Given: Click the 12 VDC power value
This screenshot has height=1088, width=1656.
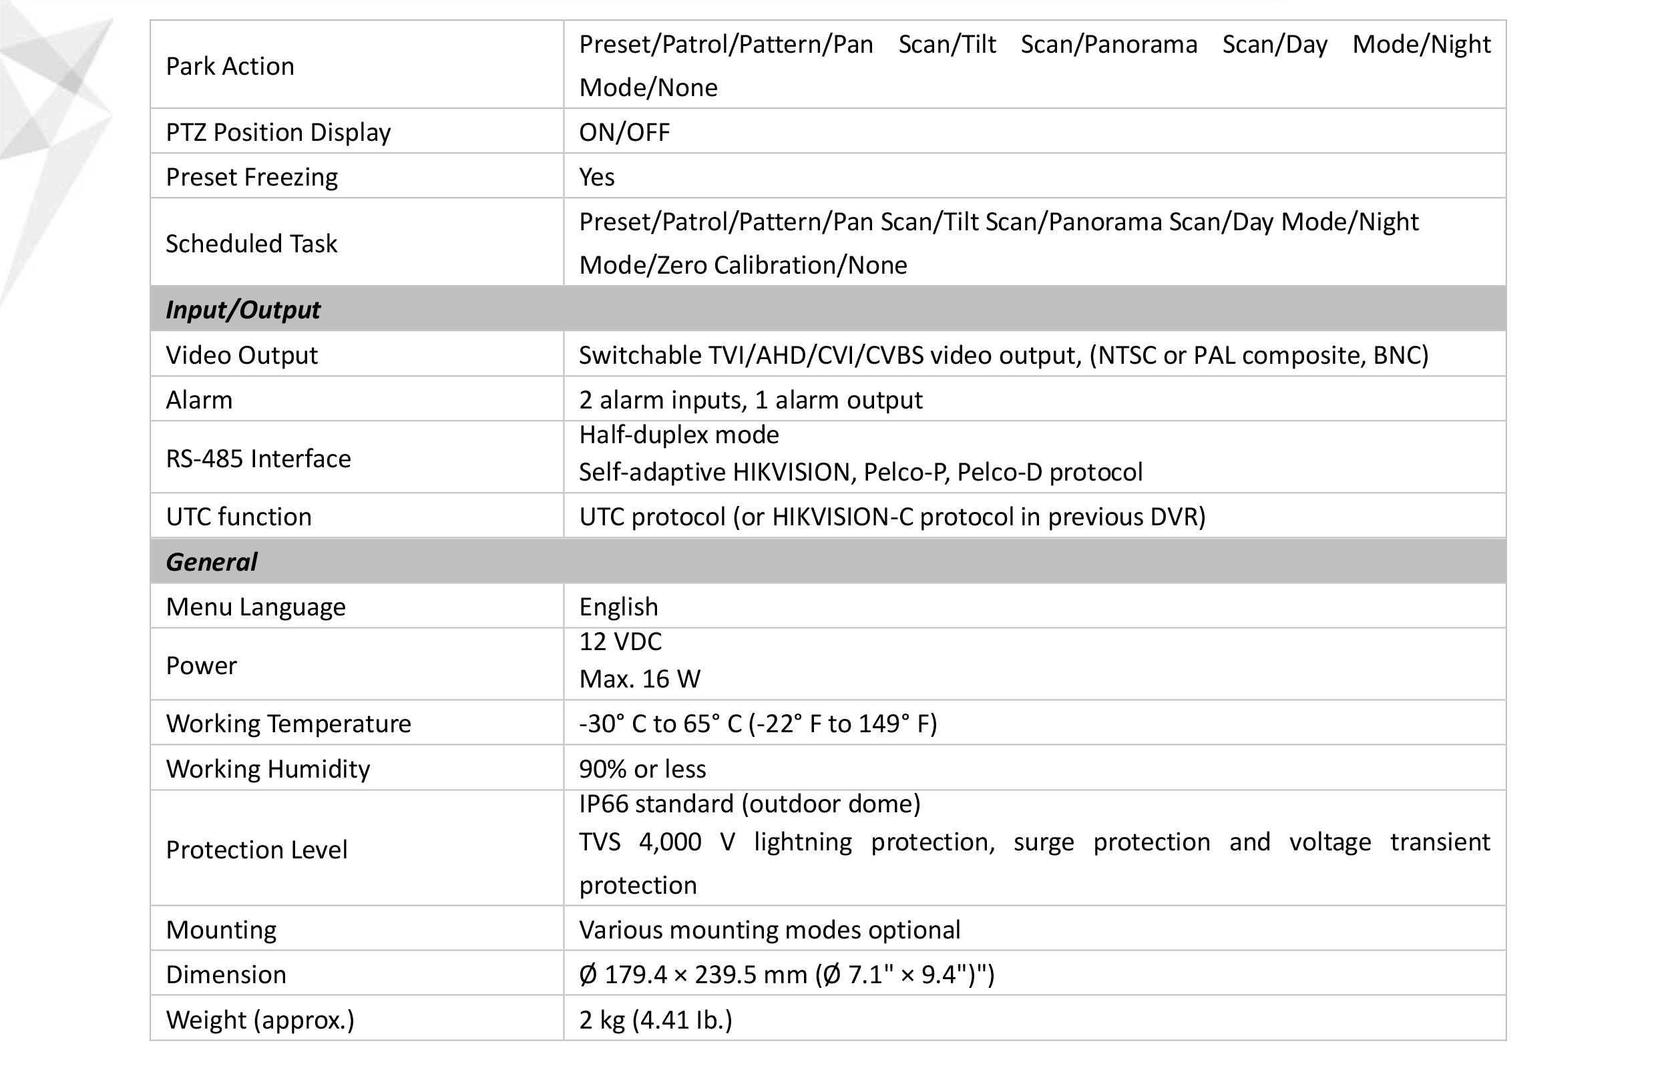Looking at the screenshot, I should [620, 641].
